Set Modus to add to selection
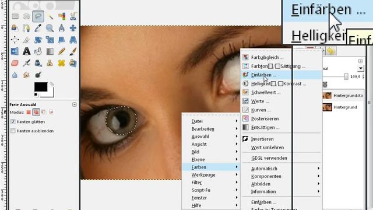Viewport: 373px width, 210px height. 36,112
